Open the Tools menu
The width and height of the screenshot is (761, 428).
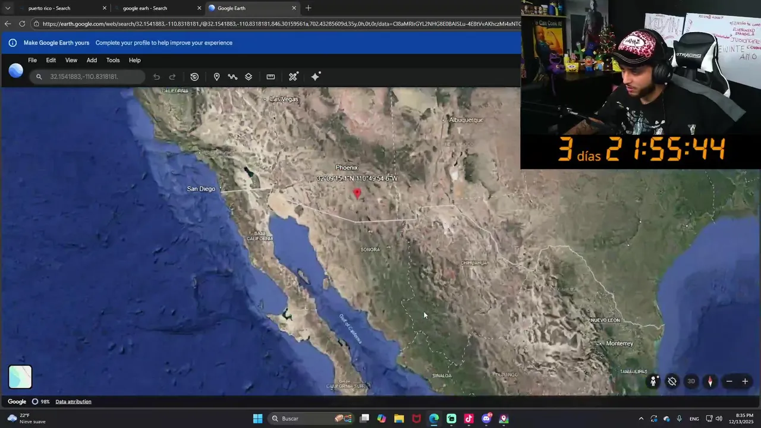coord(113,60)
